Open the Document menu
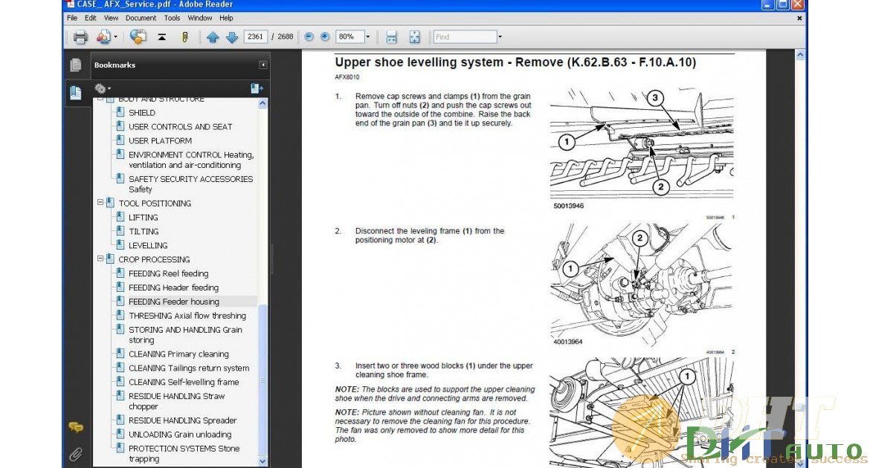Image resolution: width=870 pixels, height=468 pixels. (141, 18)
